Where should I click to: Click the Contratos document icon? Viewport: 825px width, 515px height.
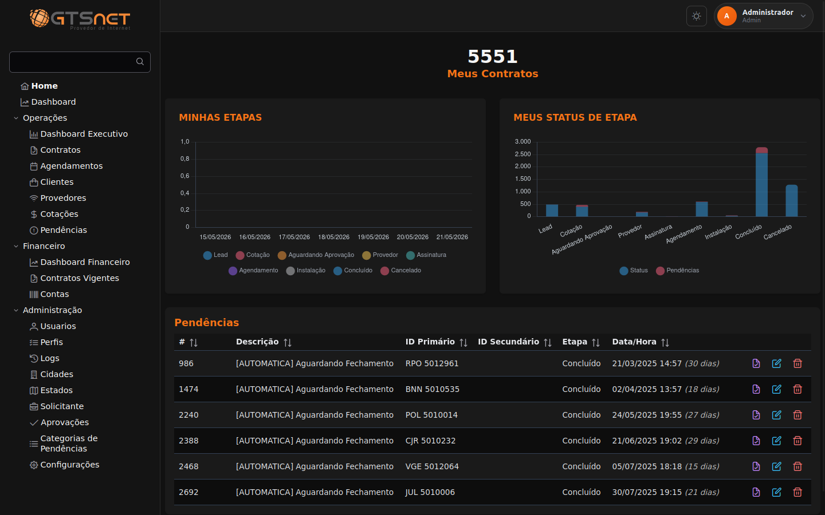(34, 150)
